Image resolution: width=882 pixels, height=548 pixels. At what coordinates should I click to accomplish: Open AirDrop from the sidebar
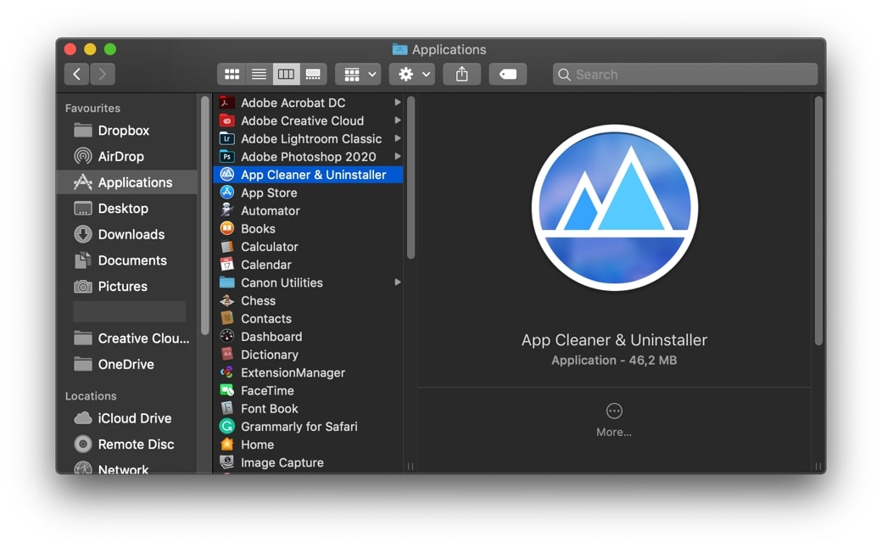[125, 156]
